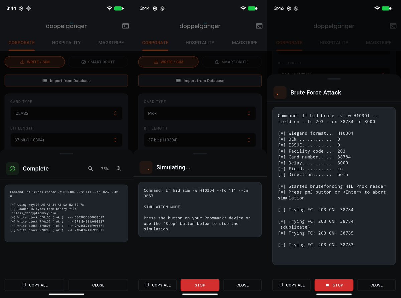Viewport: 401px width, 298px height.
Task: Grab the Brute Force sheet drag handle
Action: point(334,79)
